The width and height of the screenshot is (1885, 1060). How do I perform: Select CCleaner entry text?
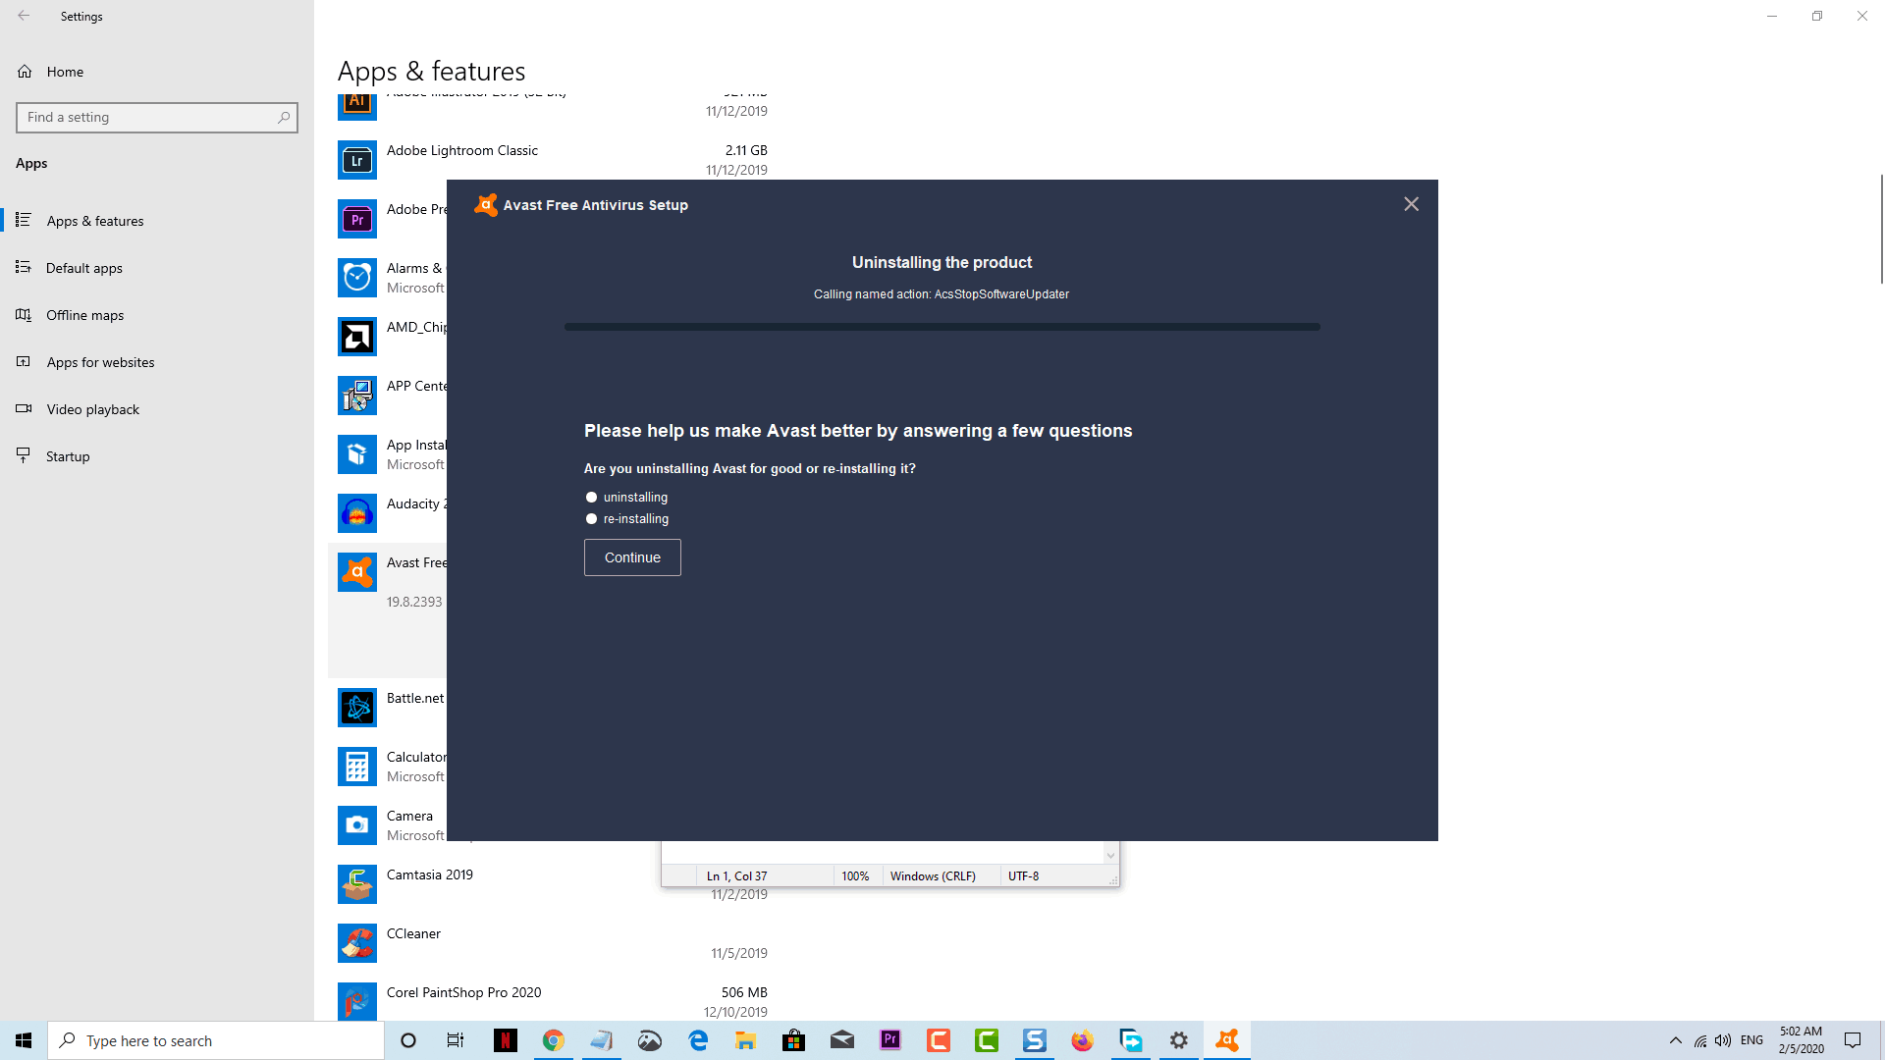(413, 933)
